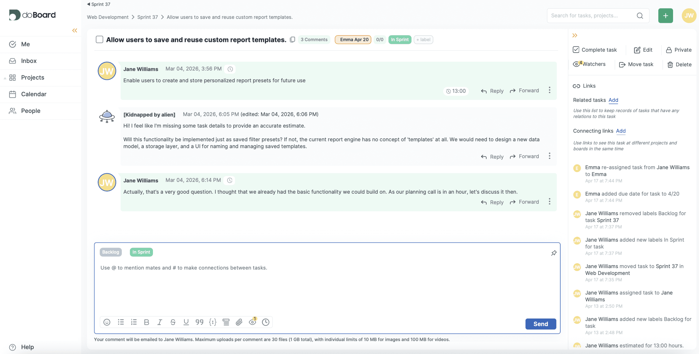
Task: Create a new item with green plus button
Action: coord(665,16)
